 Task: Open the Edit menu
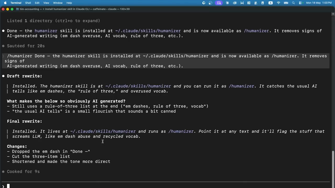[37, 3]
